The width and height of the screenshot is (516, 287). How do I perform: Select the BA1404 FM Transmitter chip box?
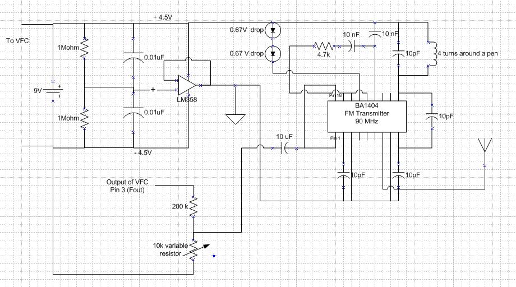367,117
